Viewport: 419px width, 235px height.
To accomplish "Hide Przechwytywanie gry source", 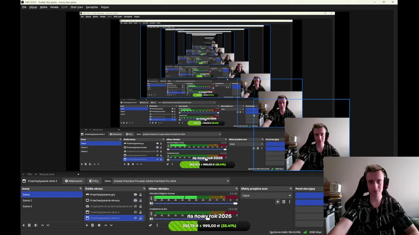I will (x=135, y=195).
